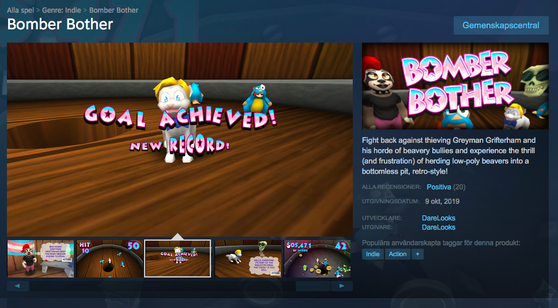The width and height of the screenshot is (558, 308).
Task: Click the game description starting 'Fight back against'
Action: point(448,155)
